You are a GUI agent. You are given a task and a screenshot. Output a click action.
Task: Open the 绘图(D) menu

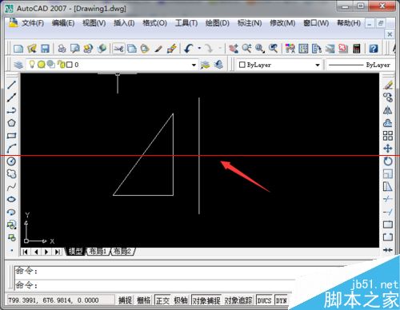[x=218, y=23]
